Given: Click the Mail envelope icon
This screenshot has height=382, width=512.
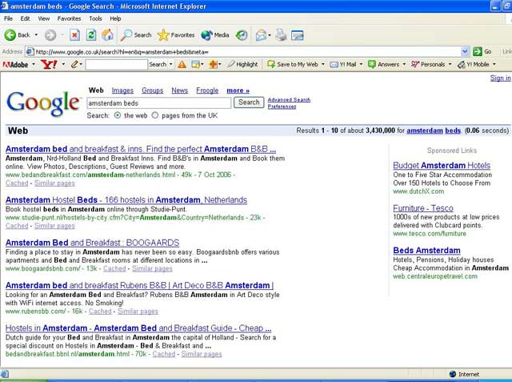Looking at the screenshot, I should click(262, 35).
